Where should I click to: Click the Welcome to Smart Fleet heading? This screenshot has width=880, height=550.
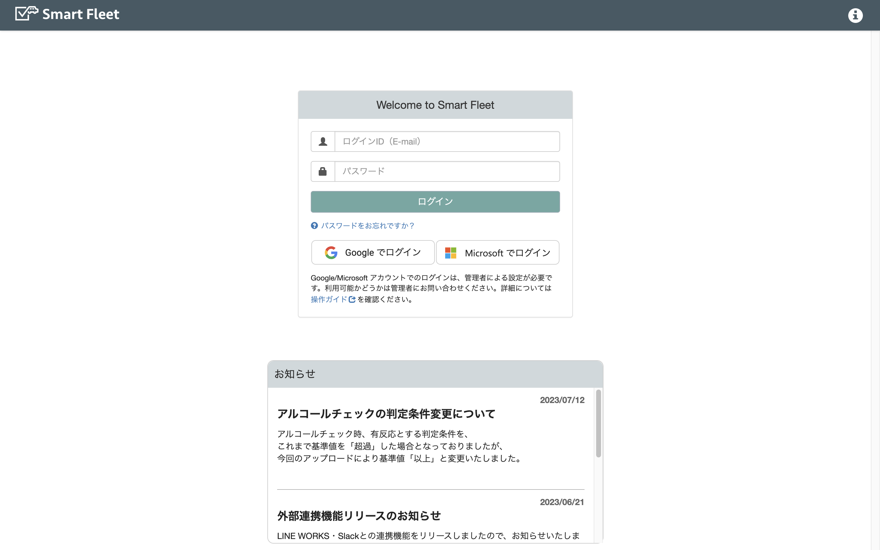click(x=435, y=105)
